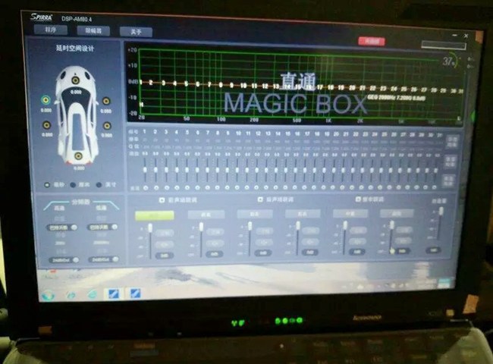The height and width of the screenshot is (364, 493).
Task: Toggle high-pass 24dB/Oct slope switch
Action: pos(64,260)
